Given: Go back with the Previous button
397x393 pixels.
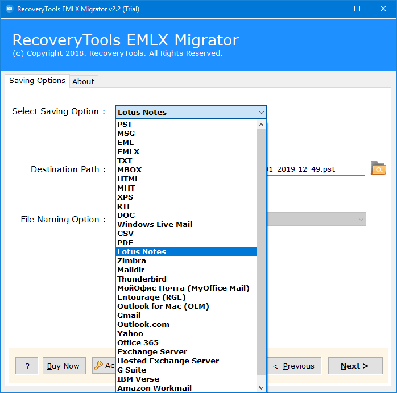Looking at the screenshot, I should click(x=293, y=366).
